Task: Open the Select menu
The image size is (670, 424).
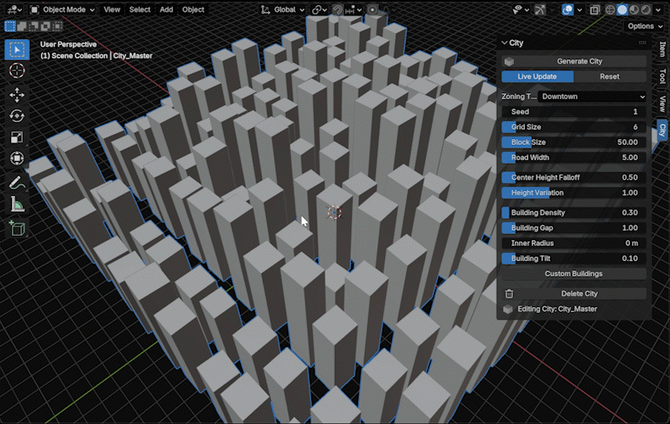Action: [140, 9]
